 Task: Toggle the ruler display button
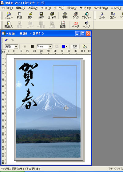(75, 47)
